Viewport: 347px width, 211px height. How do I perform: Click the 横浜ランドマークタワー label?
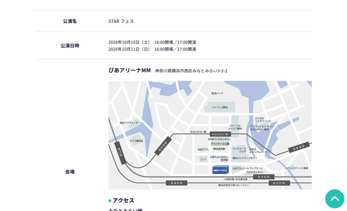click(245, 158)
